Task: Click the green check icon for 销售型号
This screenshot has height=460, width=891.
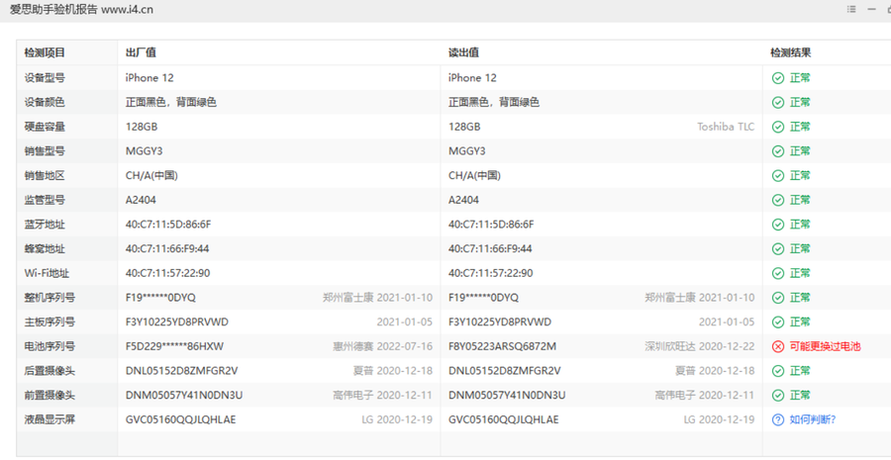Action: click(x=778, y=151)
